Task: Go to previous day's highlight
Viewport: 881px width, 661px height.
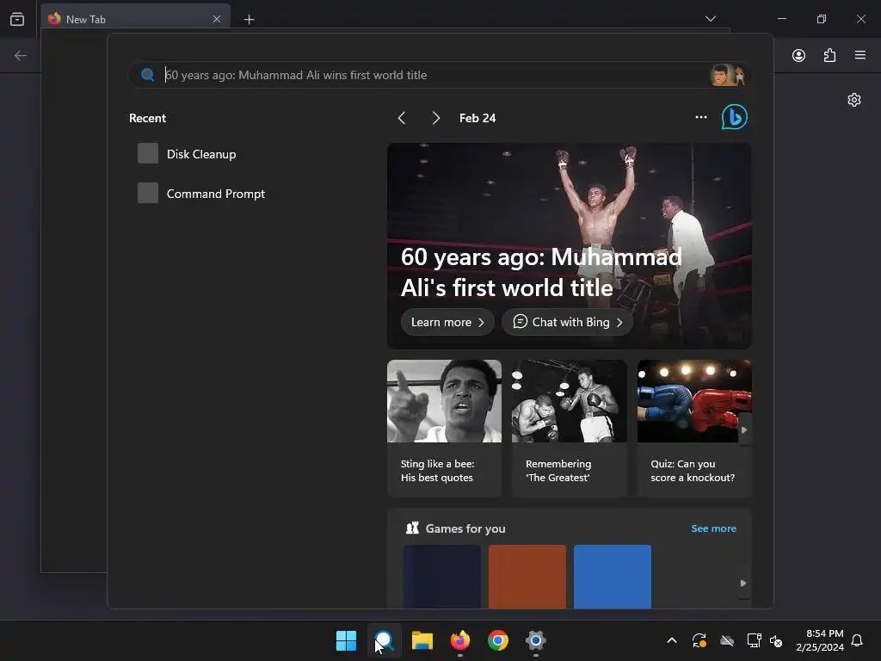Action: coord(402,118)
